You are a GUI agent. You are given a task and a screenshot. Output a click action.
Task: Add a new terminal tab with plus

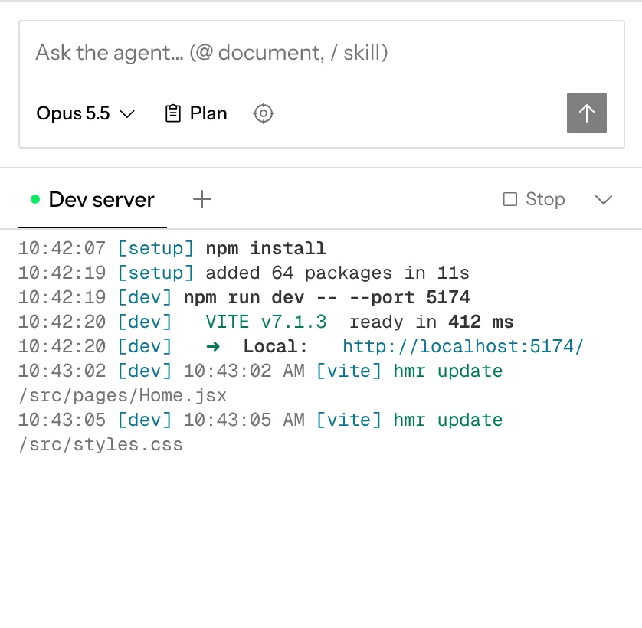coord(201,199)
